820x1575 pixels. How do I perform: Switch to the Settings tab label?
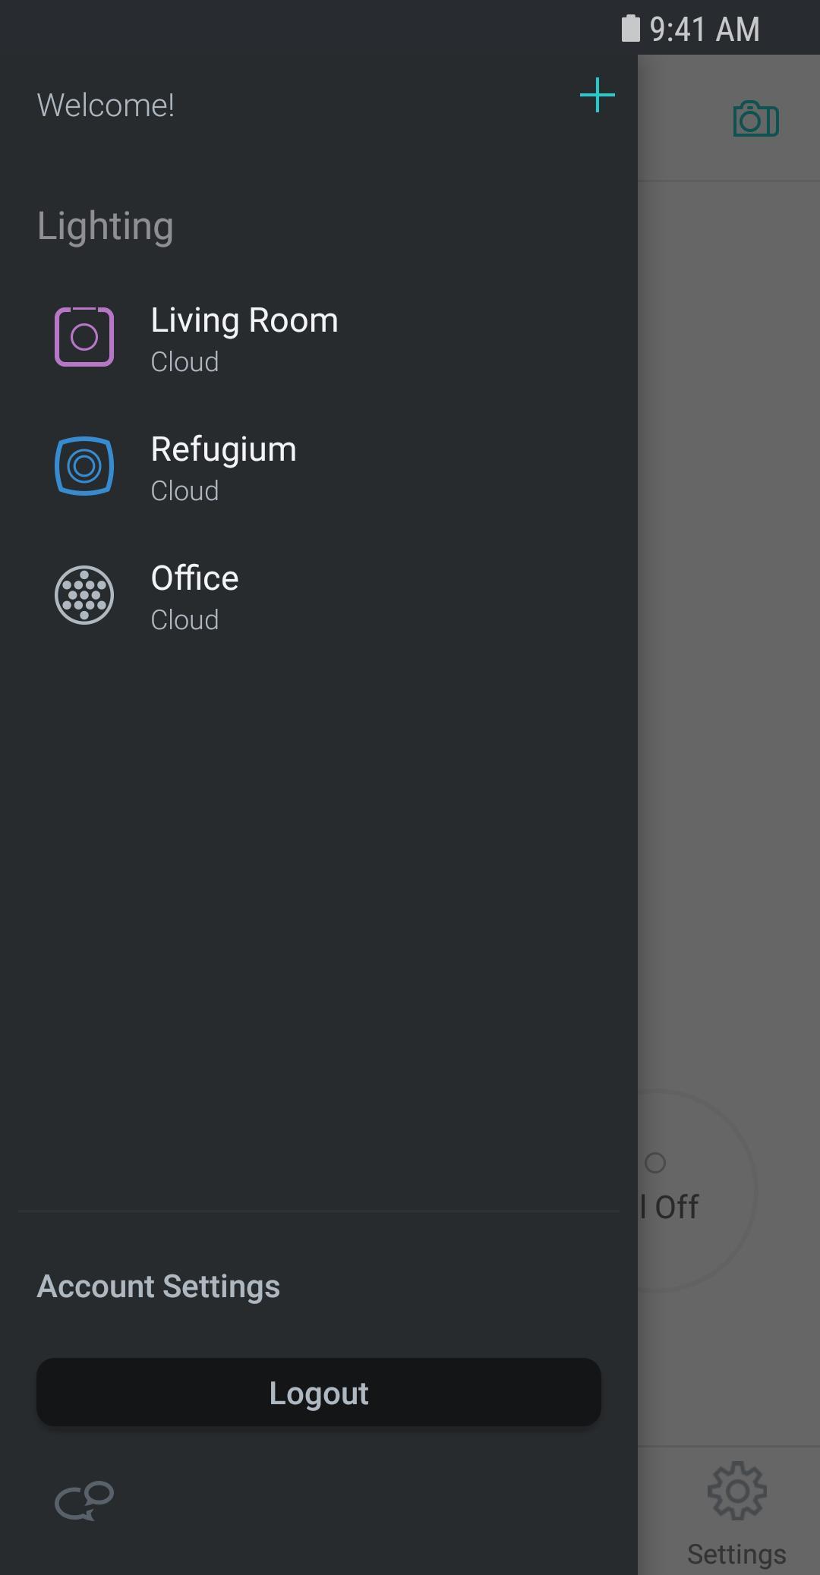pyautogui.click(x=736, y=1554)
